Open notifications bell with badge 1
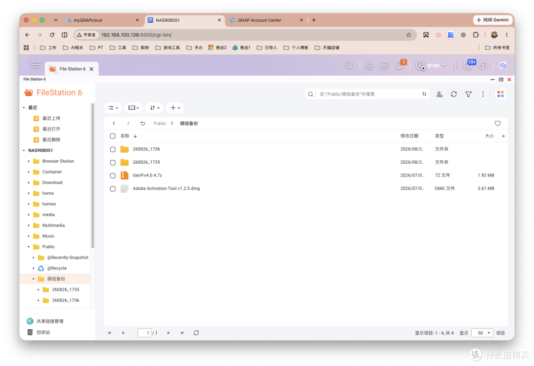This screenshot has width=534, height=366. (x=400, y=64)
